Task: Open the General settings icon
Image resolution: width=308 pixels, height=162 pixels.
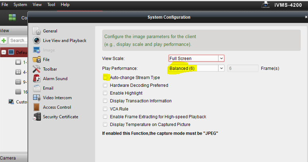Action: point(37,31)
